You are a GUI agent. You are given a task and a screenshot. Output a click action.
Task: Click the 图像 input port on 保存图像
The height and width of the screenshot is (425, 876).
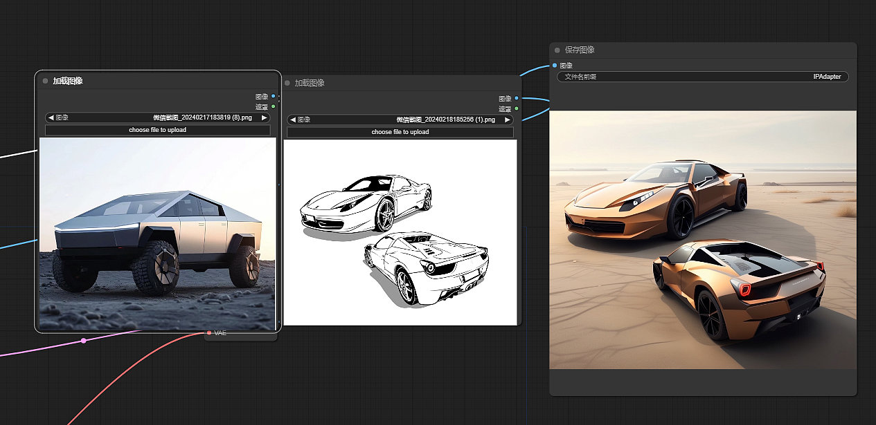click(x=555, y=66)
